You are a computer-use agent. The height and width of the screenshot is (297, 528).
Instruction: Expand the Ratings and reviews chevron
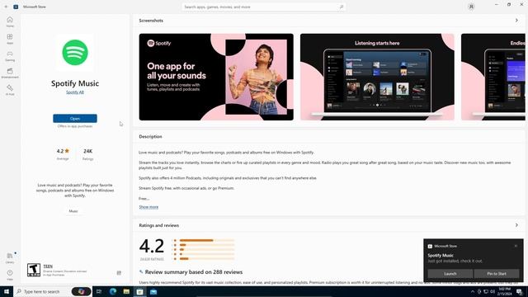point(516,225)
